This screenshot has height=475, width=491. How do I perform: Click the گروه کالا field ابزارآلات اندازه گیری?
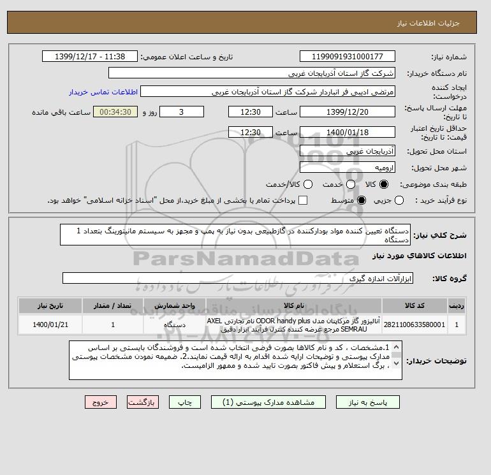(238, 278)
